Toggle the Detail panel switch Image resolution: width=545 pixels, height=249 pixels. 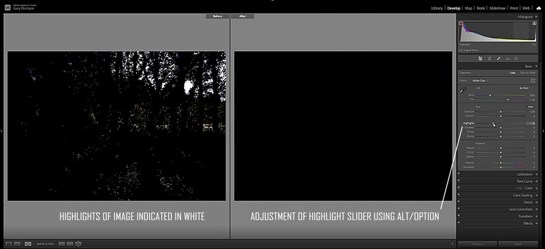(x=458, y=202)
